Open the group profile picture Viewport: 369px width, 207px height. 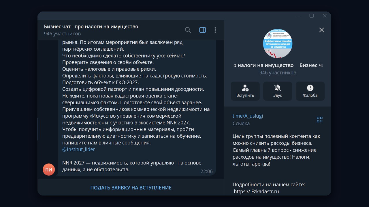[278, 43]
